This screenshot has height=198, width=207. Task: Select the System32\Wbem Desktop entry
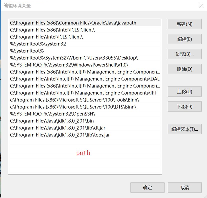click(x=85, y=58)
